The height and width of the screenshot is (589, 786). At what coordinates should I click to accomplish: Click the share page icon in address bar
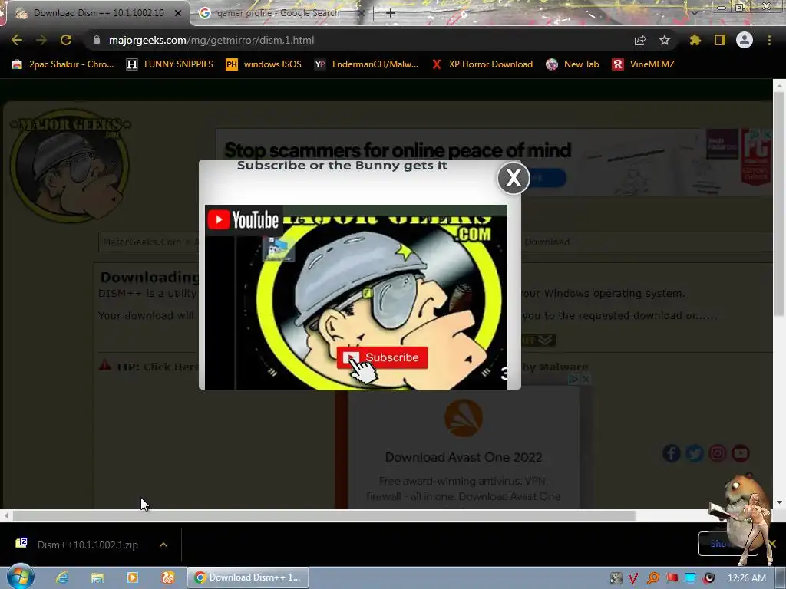click(x=640, y=40)
